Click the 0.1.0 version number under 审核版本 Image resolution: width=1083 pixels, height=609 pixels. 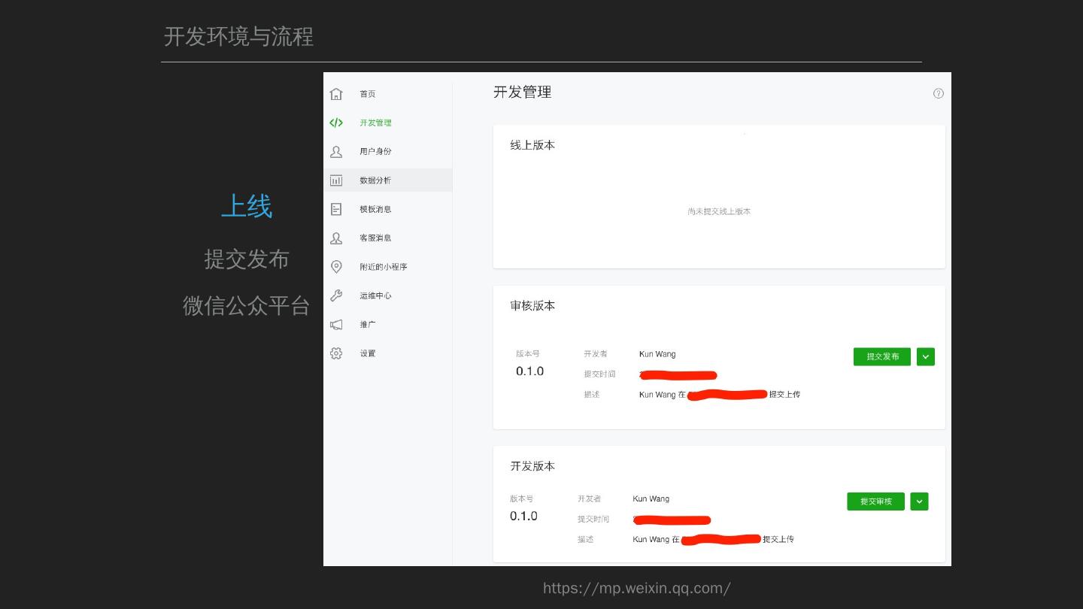pyautogui.click(x=529, y=371)
